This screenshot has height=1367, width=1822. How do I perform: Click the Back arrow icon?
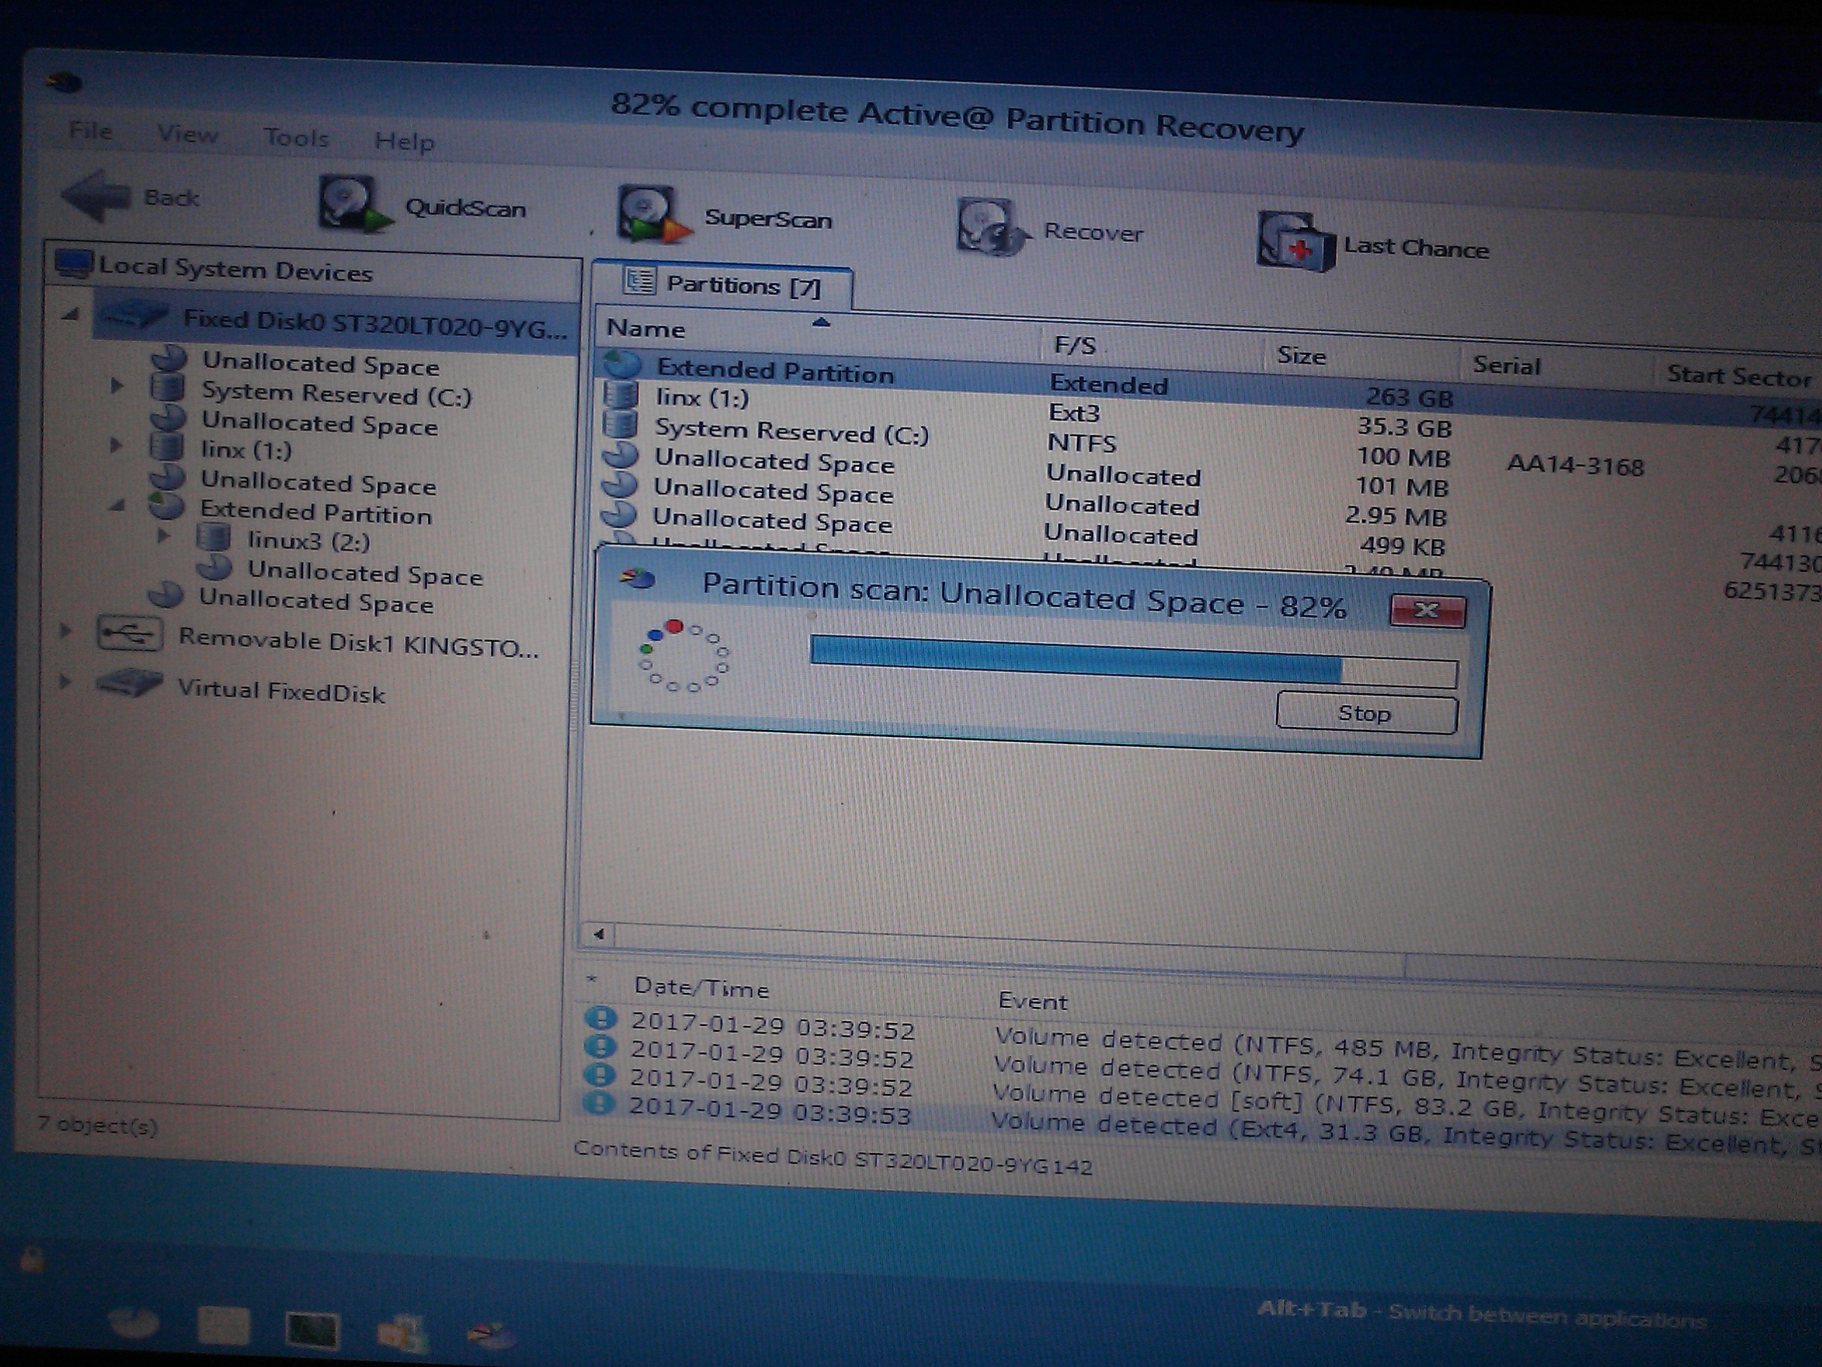(x=97, y=195)
